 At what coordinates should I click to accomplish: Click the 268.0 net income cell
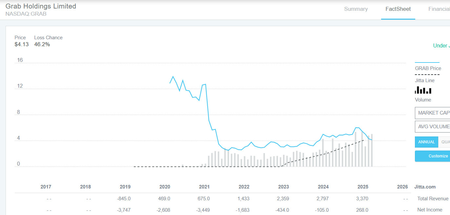point(362,210)
